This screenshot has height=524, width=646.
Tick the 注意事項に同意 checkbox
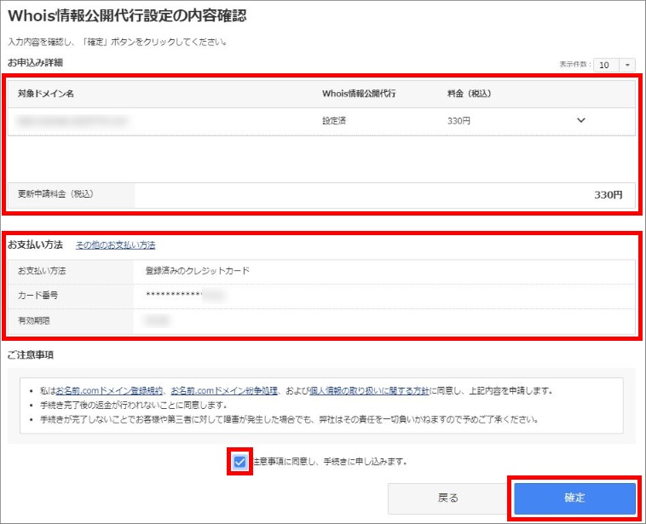(x=240, y=462)
